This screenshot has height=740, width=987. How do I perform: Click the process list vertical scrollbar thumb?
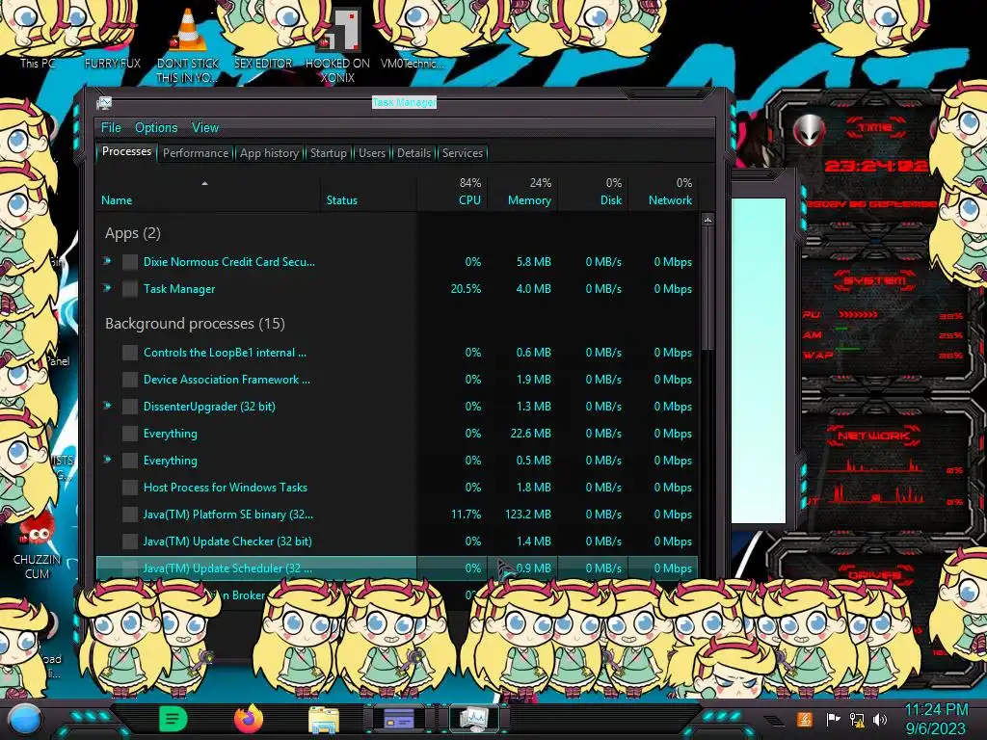pyautogui.click(x=707, y=289)
